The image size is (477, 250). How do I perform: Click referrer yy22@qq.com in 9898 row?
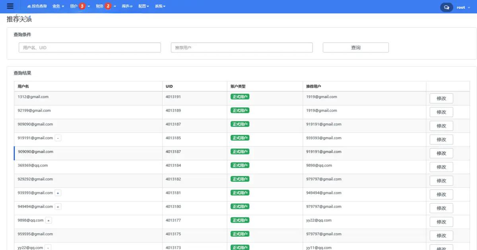tap(319, 220)
